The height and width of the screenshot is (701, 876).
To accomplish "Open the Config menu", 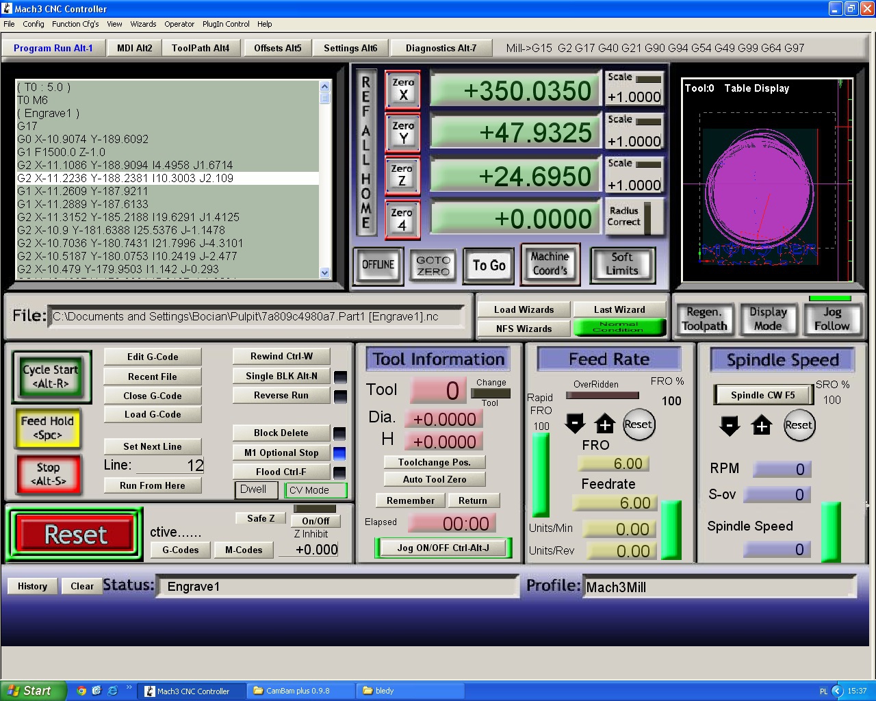I will click(x=33, y=24).
